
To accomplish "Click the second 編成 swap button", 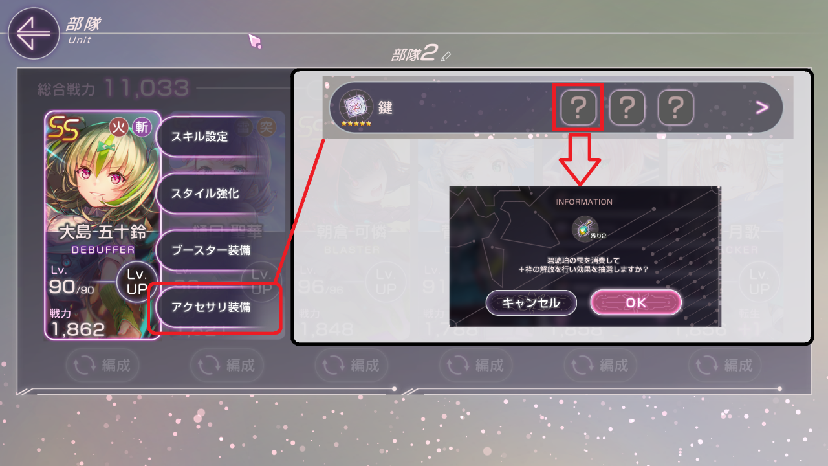I will click(x=227, y=366).
